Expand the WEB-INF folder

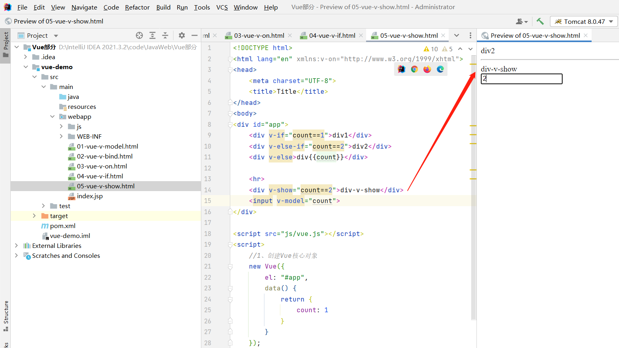61,136
